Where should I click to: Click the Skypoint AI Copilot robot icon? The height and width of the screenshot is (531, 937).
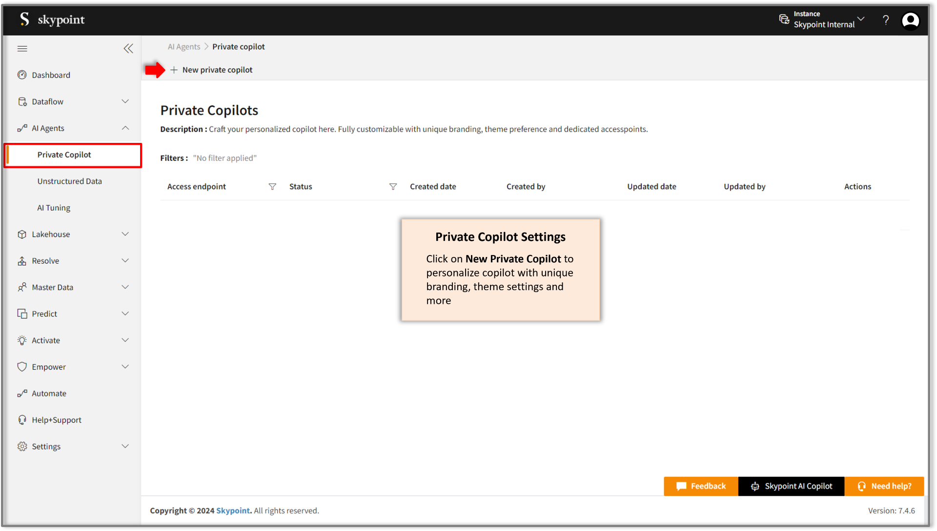pyautogui.click(x=755, y=486)
